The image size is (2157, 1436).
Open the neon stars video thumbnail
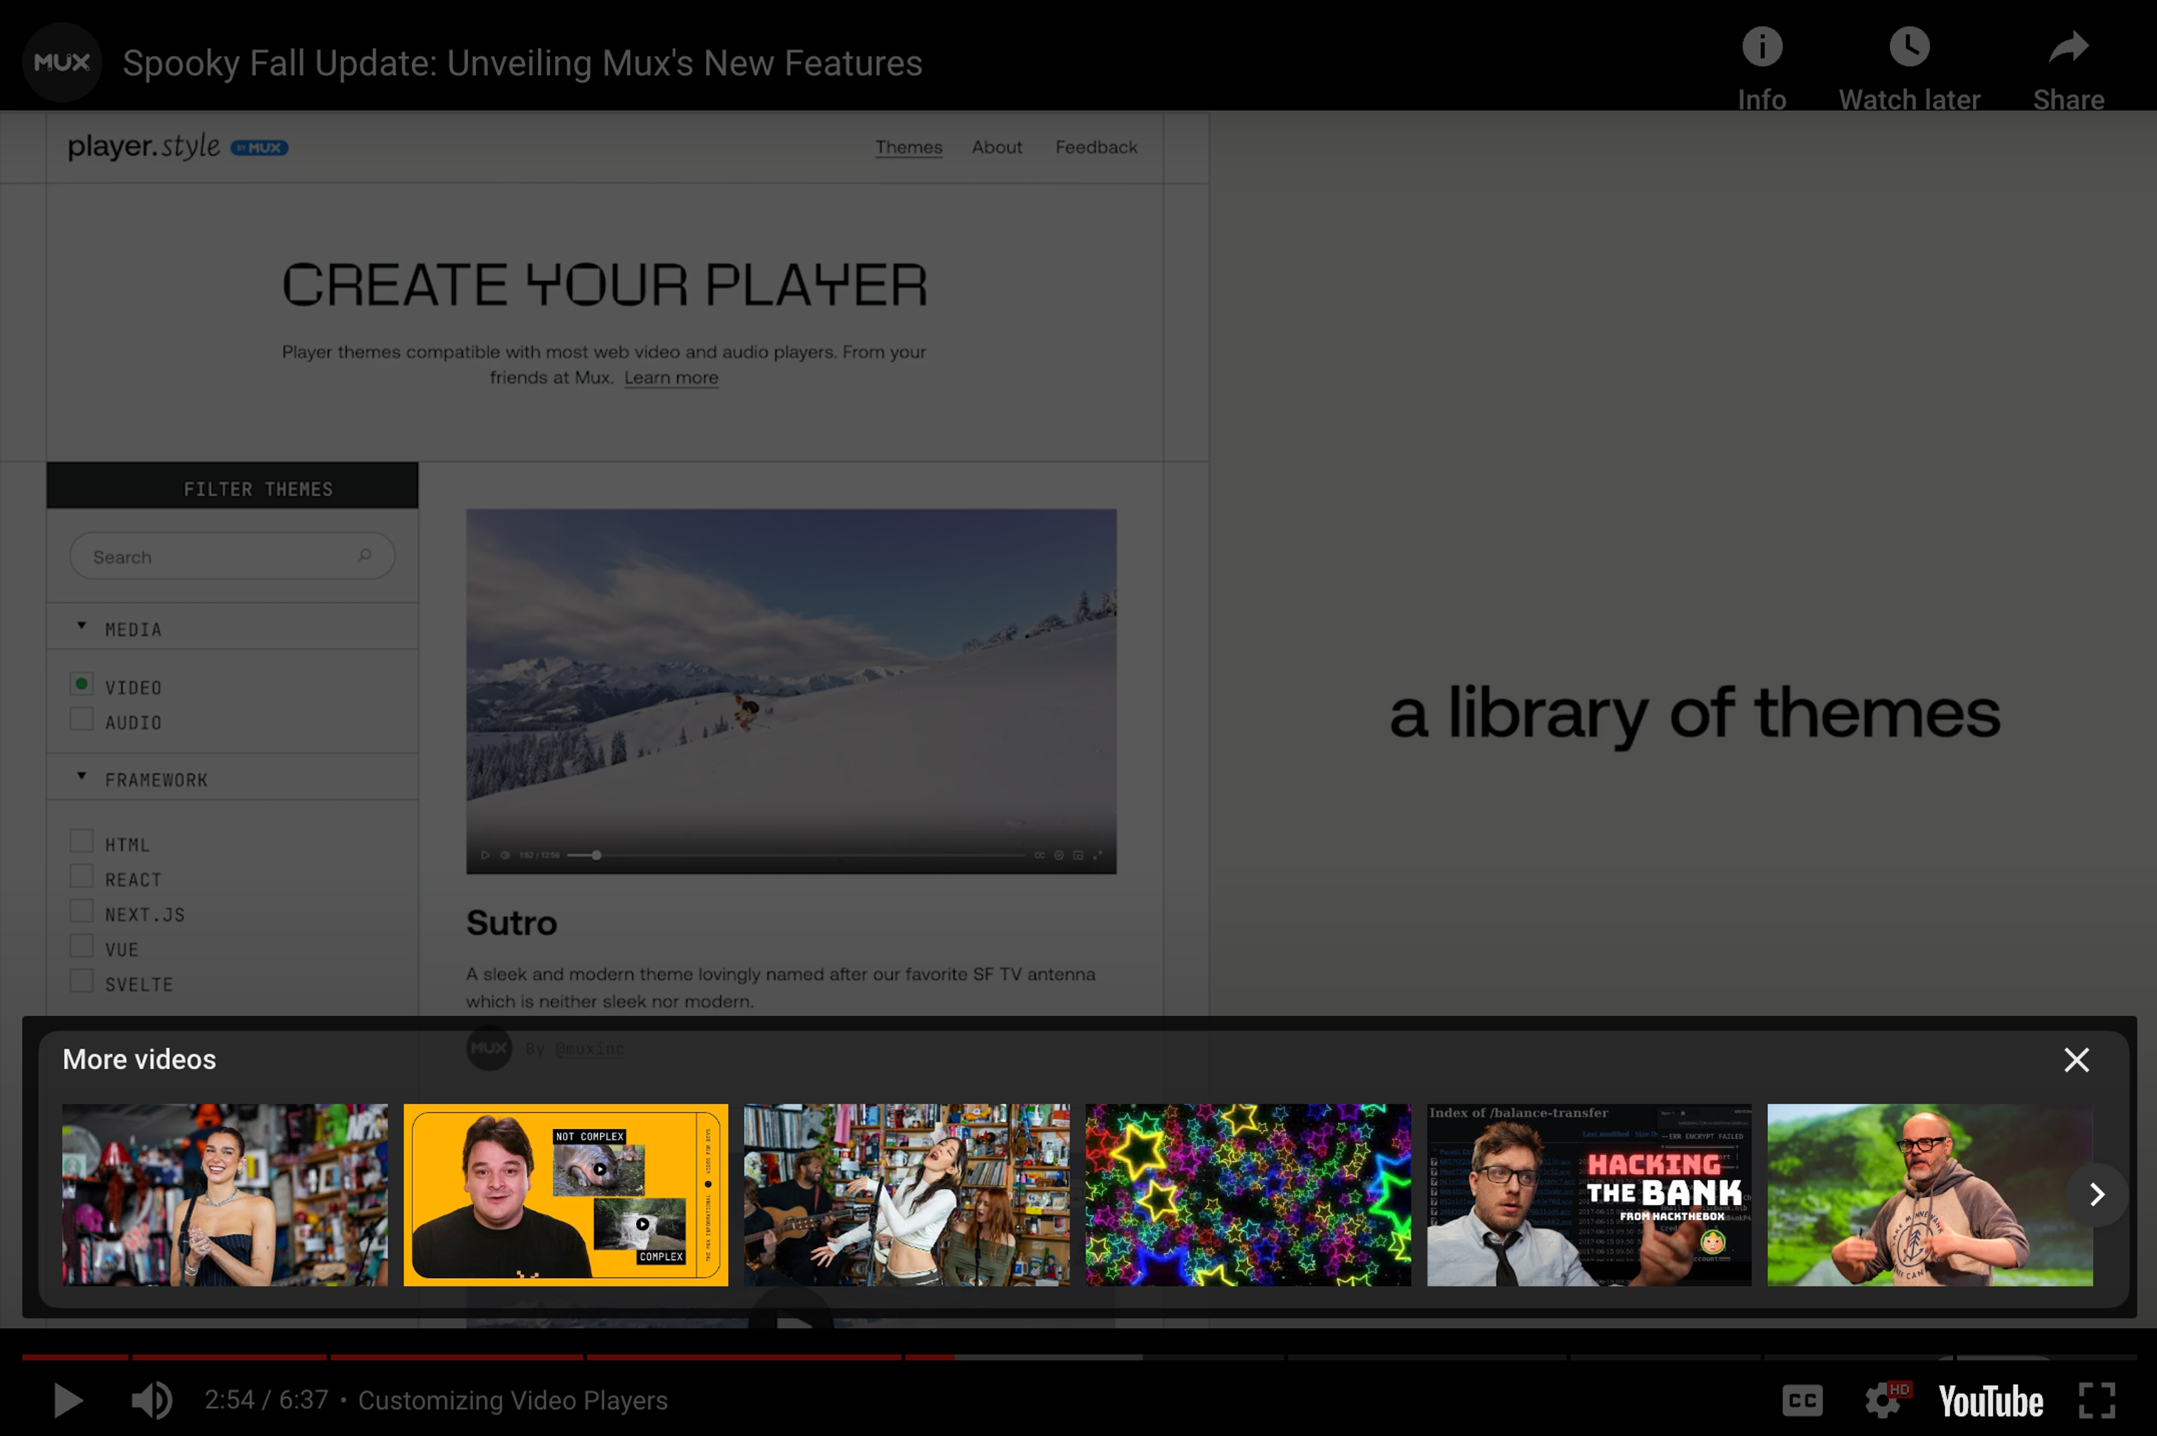[1248, 1194]
